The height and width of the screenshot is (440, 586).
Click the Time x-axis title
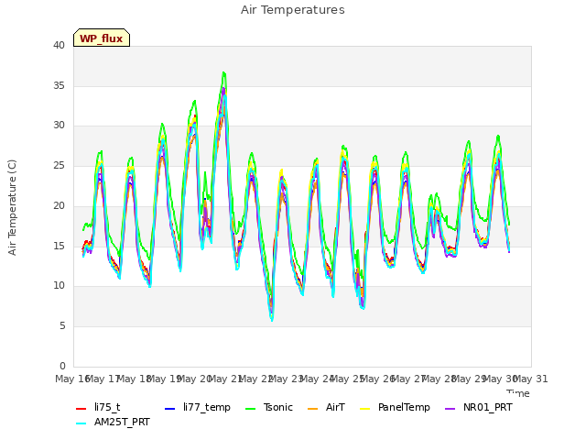518,393
